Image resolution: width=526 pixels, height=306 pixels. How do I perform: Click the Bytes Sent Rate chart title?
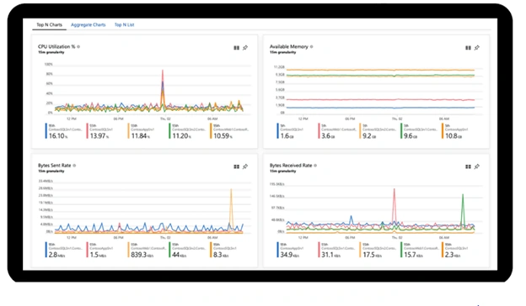pyautogui.click(x=54, y=166)
